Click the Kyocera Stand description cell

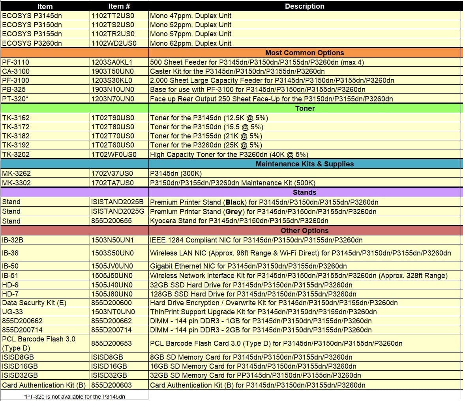point(304,221)
